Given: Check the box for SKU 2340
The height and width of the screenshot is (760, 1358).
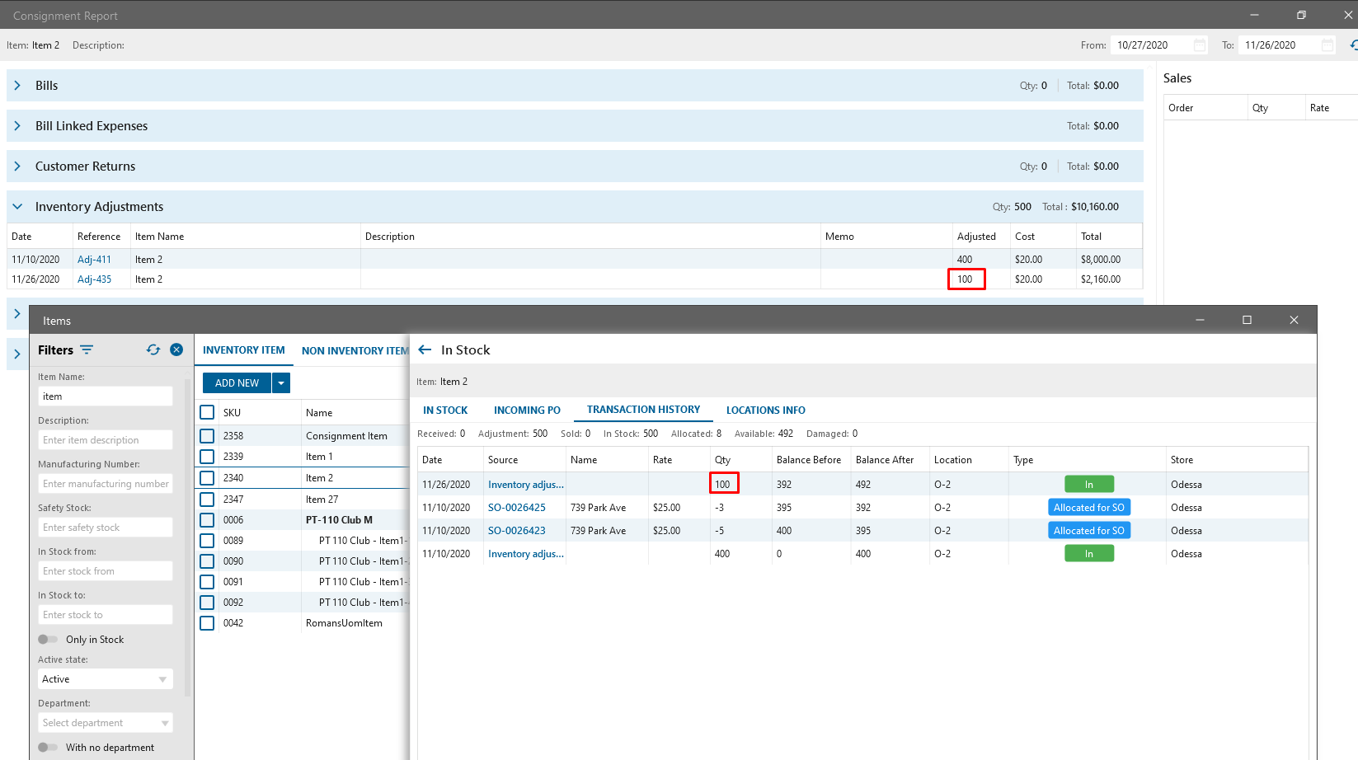Looking at the screenshot, I should coord(207,478).
